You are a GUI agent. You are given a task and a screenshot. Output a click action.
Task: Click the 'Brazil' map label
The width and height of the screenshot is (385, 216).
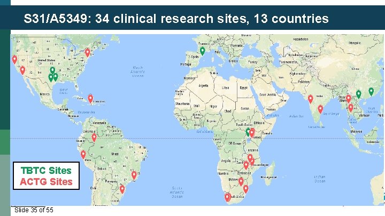pyautogui.click(x=115, y=154)
